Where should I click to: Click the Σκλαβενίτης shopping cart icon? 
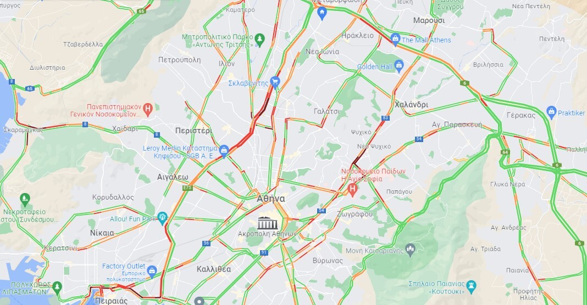click(275, 82)
